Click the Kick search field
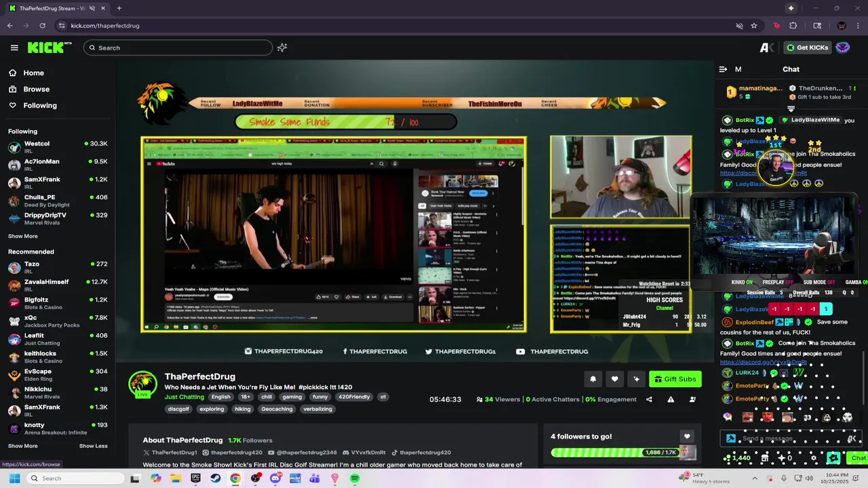 pyautogui.click(x=178, y=47)
